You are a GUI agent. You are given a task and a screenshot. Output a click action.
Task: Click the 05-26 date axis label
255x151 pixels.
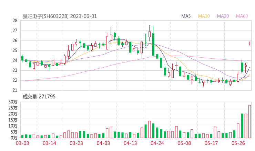point(238,143)
